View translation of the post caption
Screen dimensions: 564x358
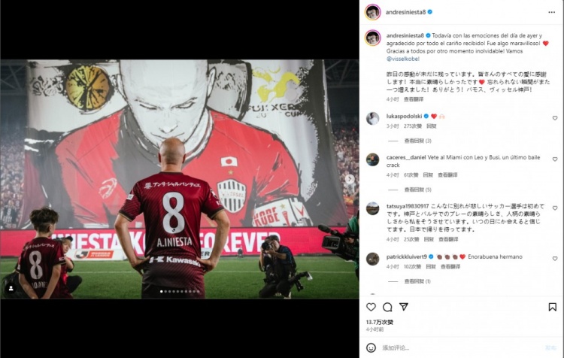tap(414, 99)
